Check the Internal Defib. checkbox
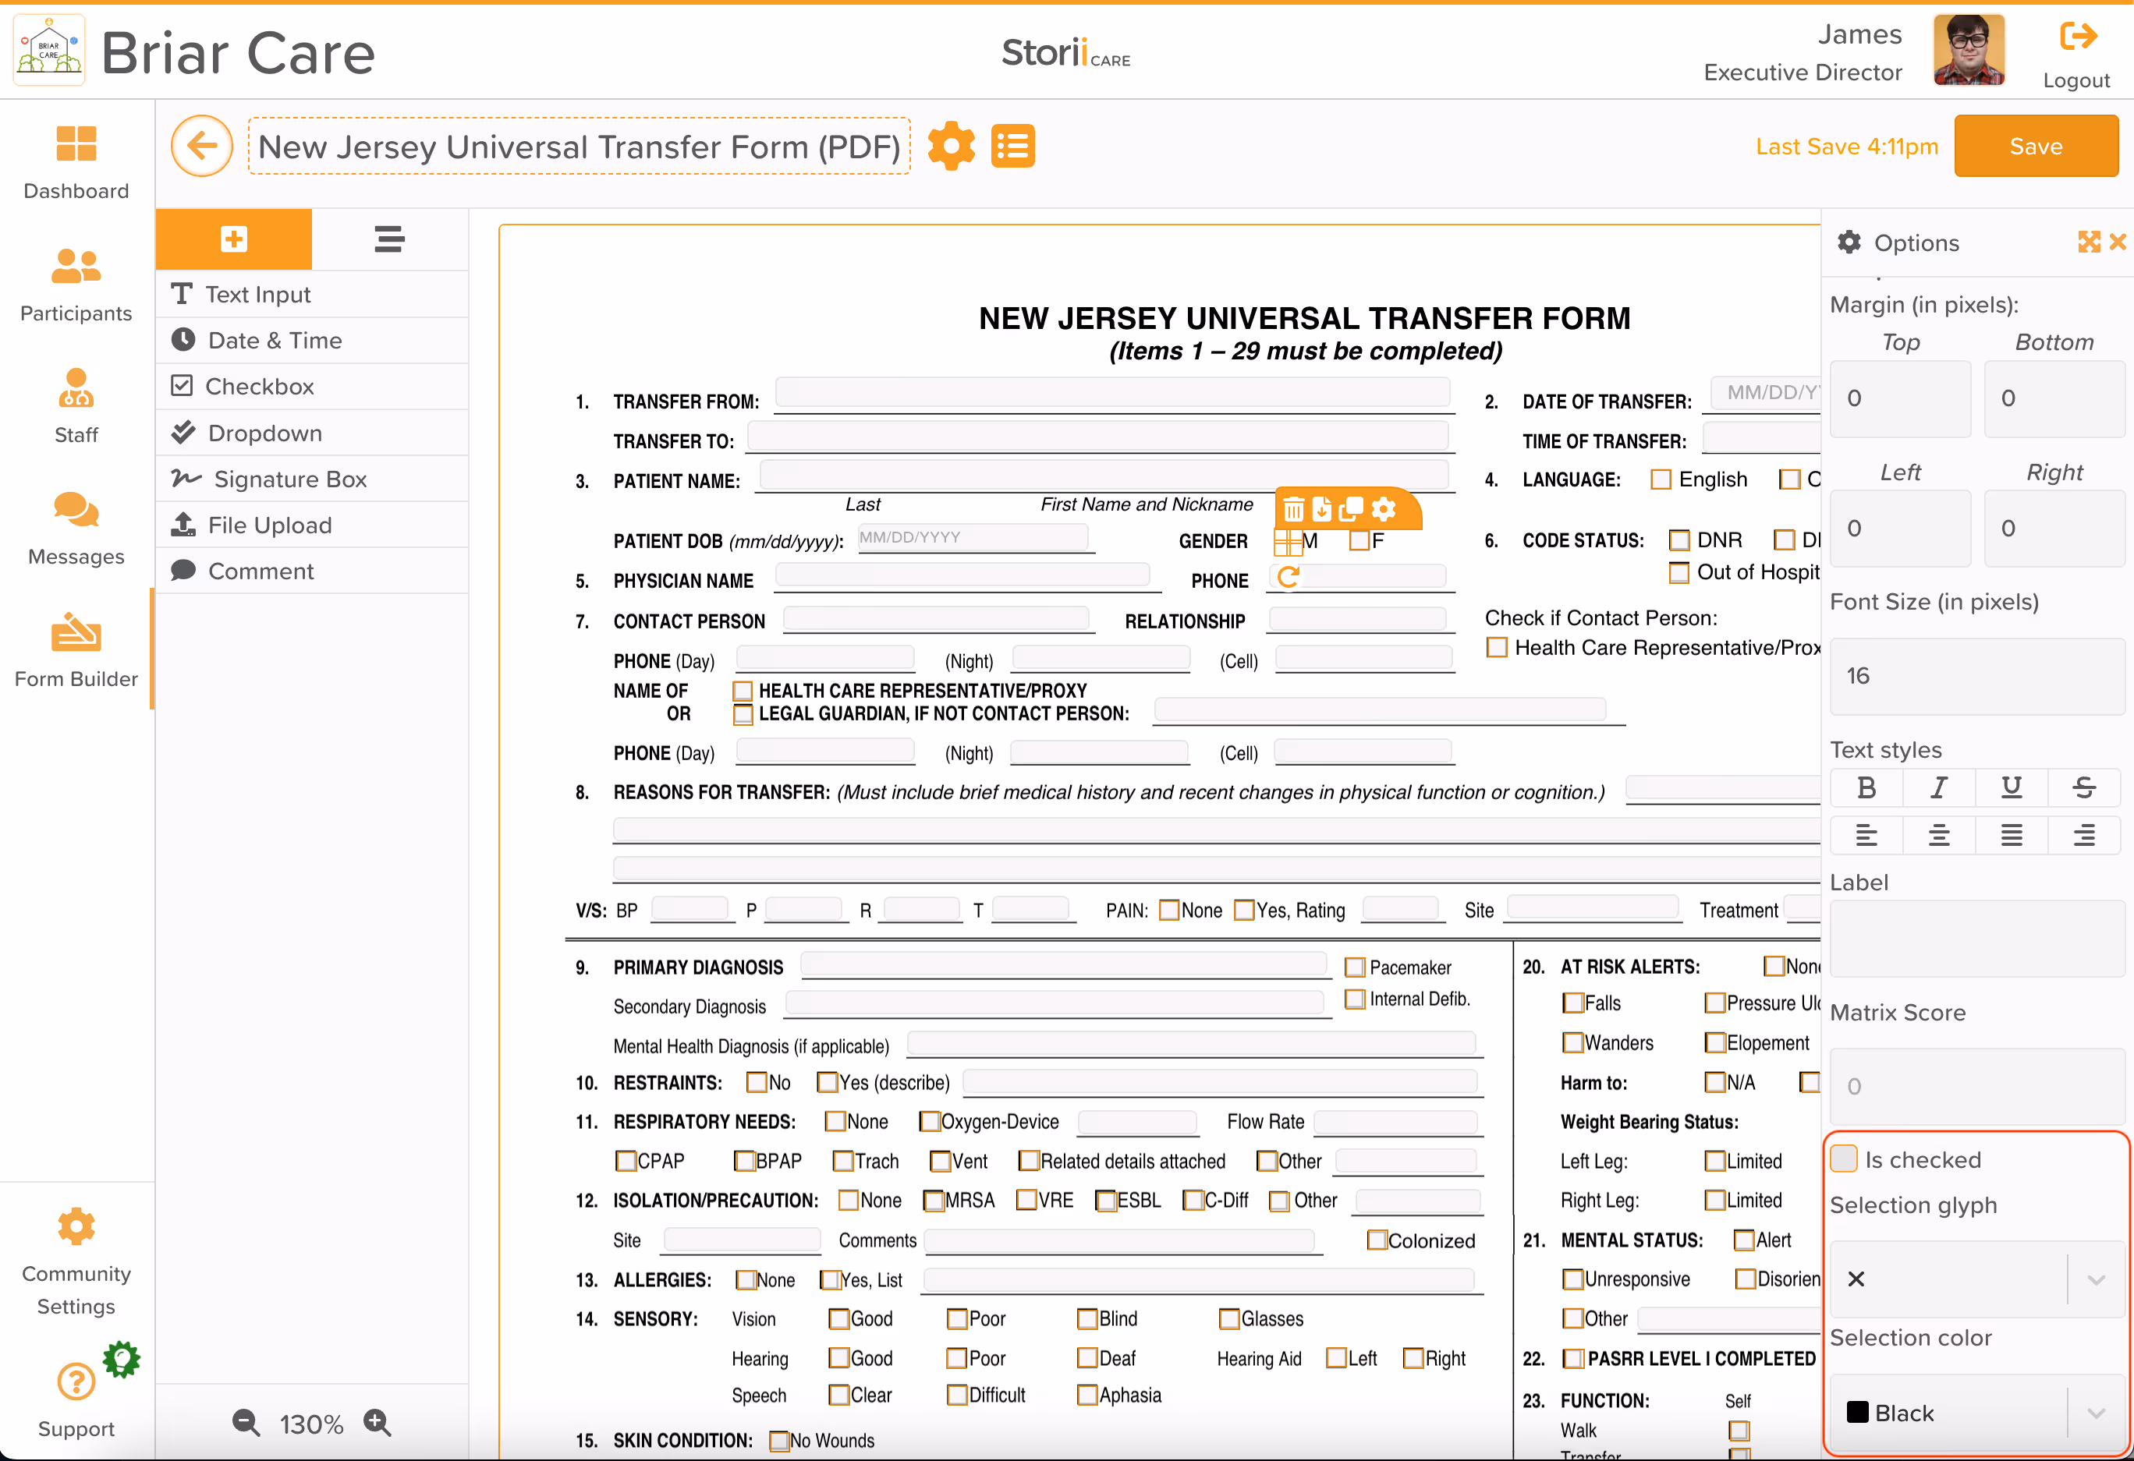 (1354, 999)
